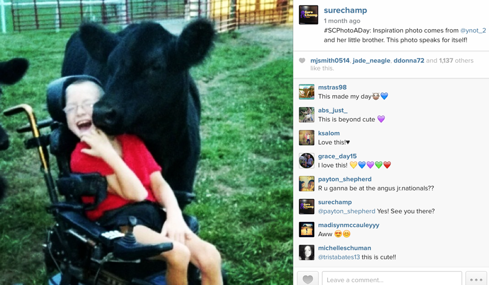489x285 pixels.
Task: Open abs_just_'s avatar thumbnail
Action: point(306,114)
